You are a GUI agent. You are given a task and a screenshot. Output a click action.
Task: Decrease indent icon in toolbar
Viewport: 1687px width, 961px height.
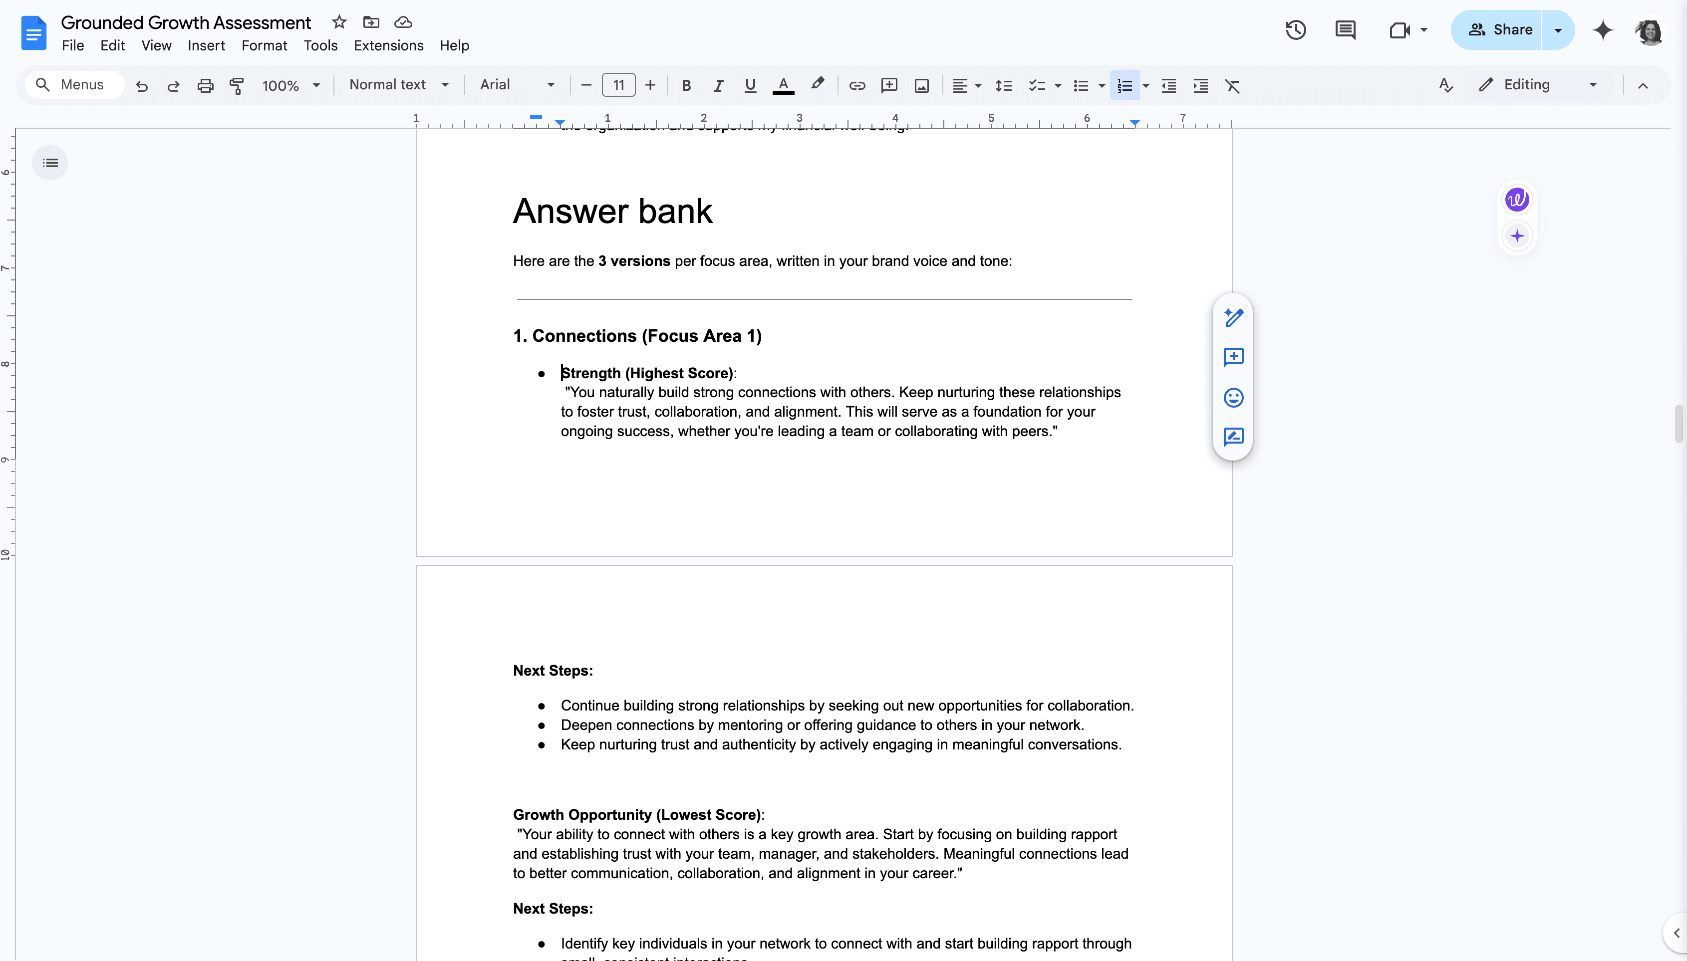click(1168, 86)
